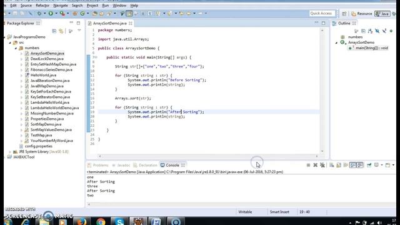Image resolution: width=400 pixels, height=225 pixels.
Task: Click the Next Annotation toolbar icon
Action: pyautogui.click(x=158, y=13)
